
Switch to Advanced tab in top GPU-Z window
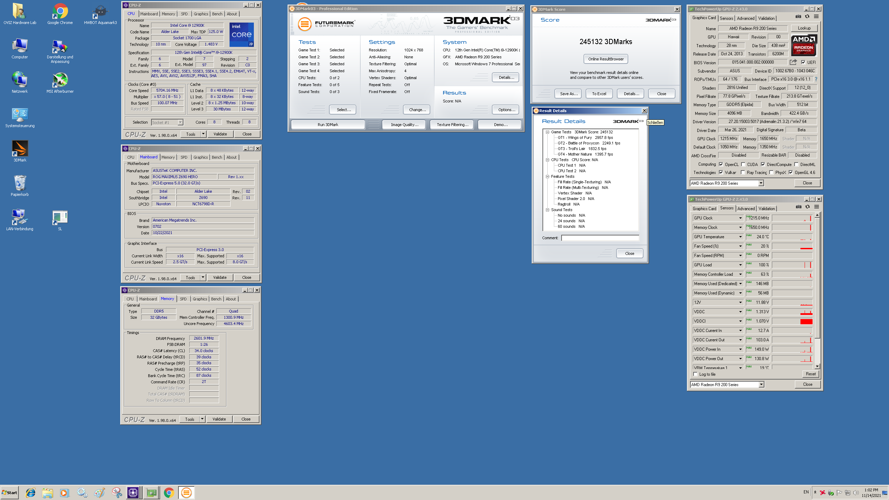[x=746, y=18]
